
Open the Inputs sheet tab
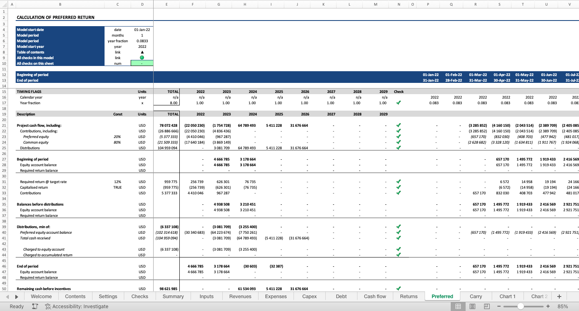[207, 297]
